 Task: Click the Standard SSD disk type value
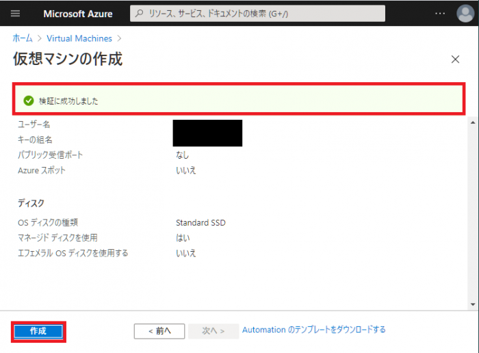200,222
